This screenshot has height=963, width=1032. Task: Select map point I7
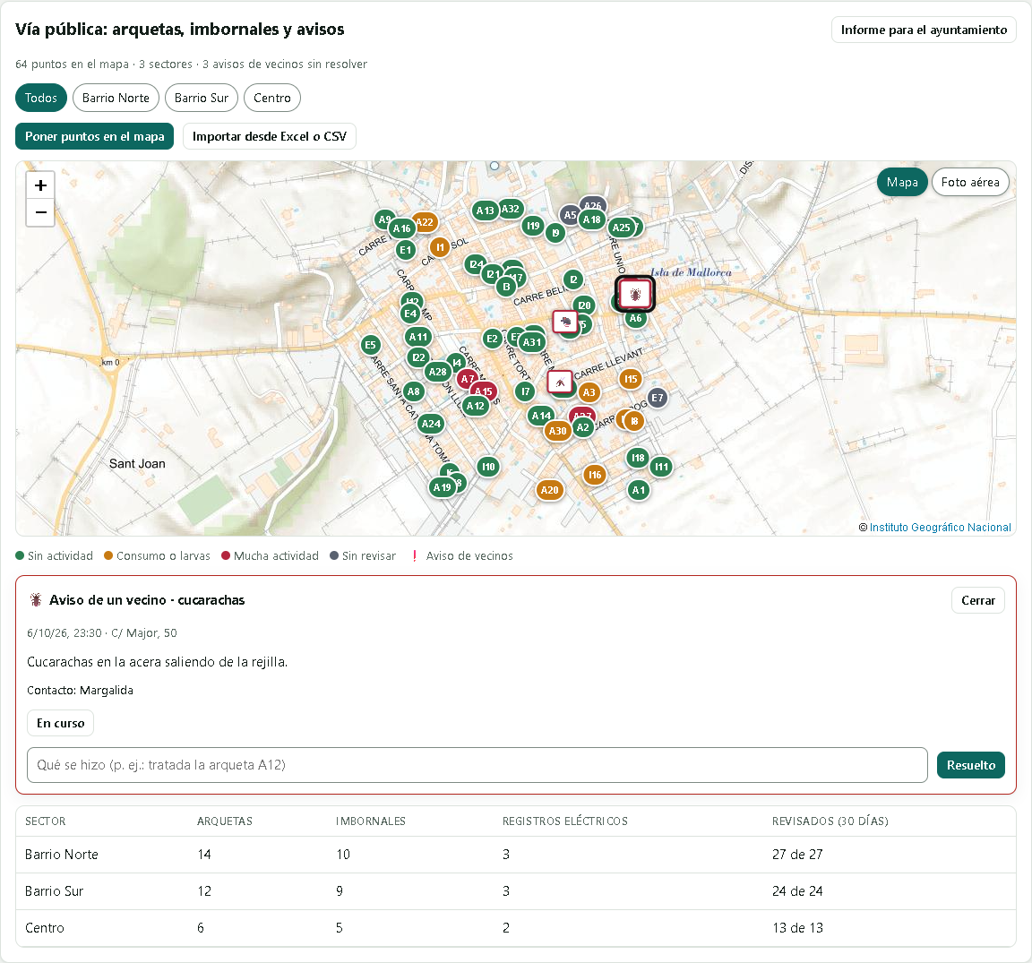[525, 391]
